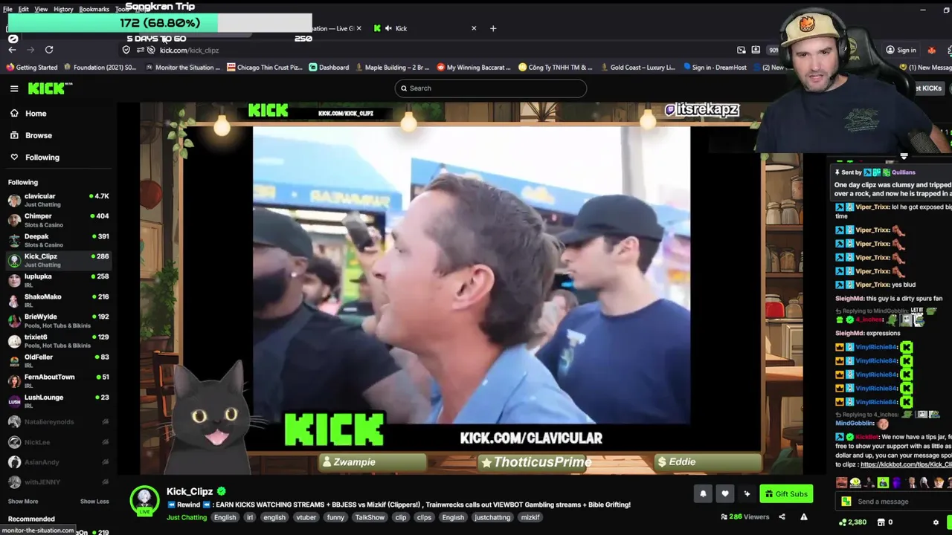Click the Kick_Clipz live avatar

[x=144, y=500]
